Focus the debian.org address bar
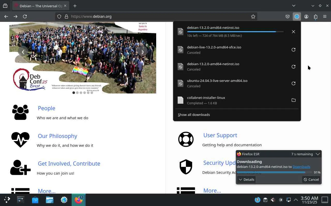Viewport: 331px width, 206px height. (156, 16)
